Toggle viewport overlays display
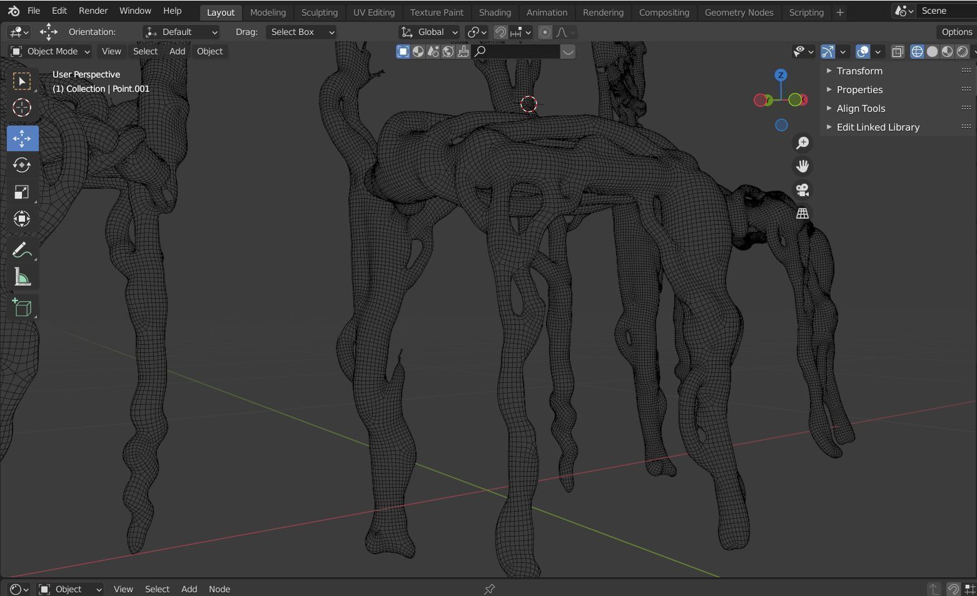 pos(863,52)
